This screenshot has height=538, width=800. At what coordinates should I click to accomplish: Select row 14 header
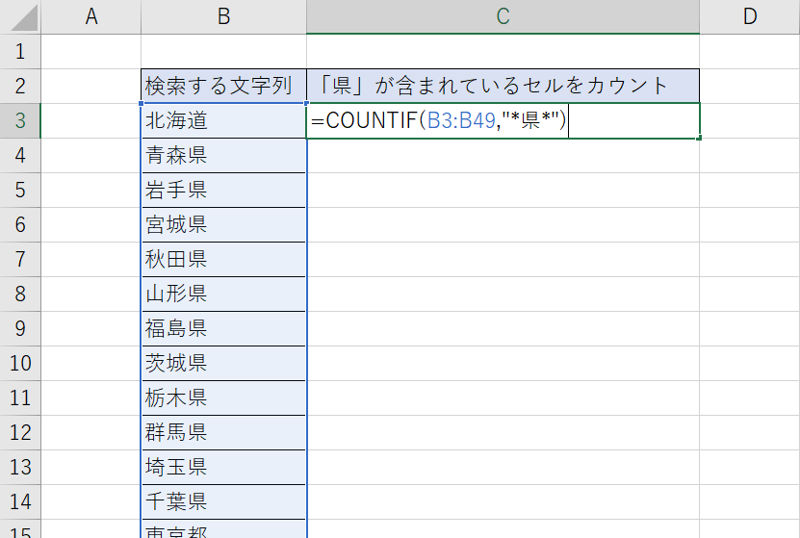(20, 502)
